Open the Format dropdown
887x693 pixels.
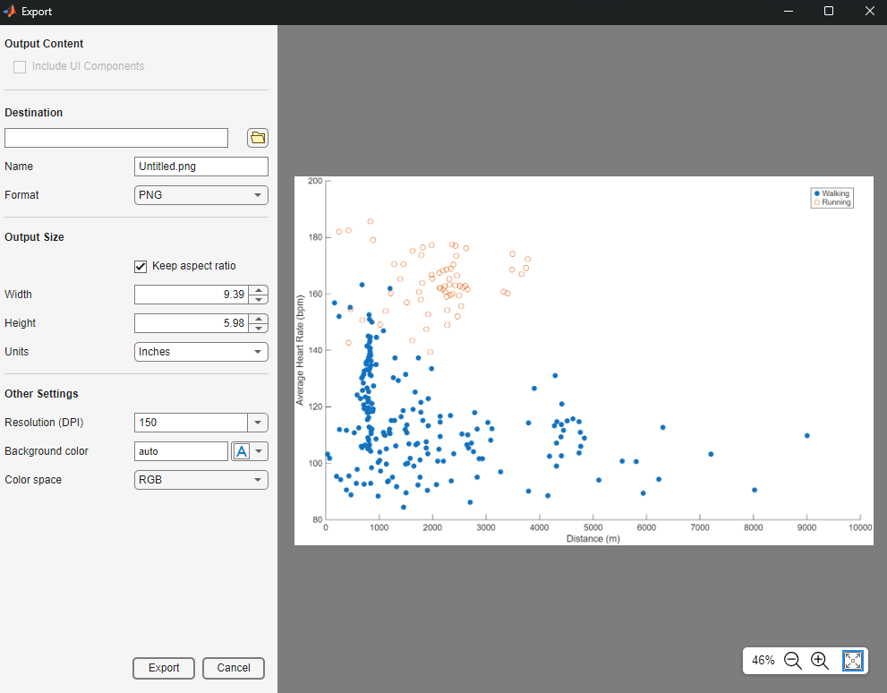(x=201, y=195)
